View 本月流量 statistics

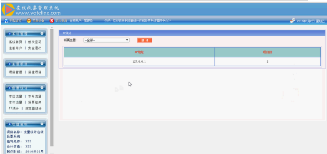[35, 96]
